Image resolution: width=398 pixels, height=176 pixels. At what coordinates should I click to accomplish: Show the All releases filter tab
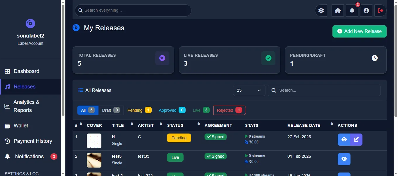pyautogui.click(x=88, y=110)
